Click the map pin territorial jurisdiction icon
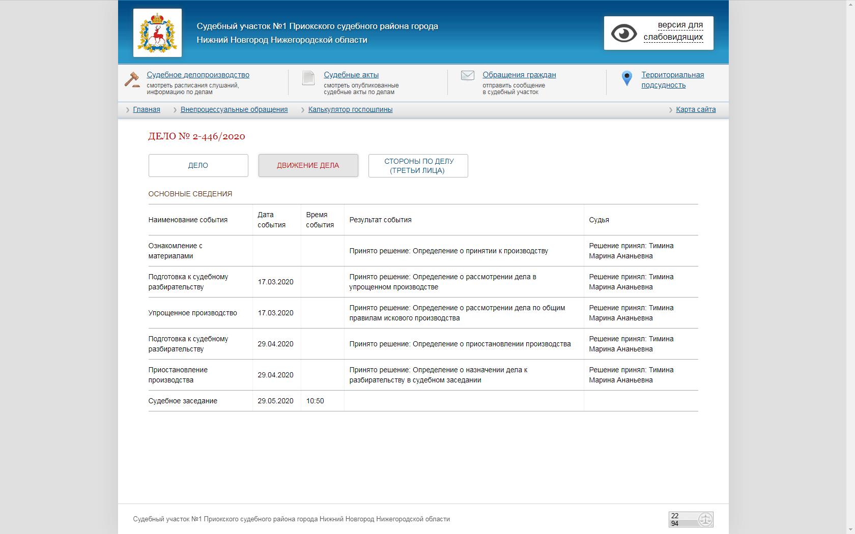This screenshot has width=855, height=534. 627,78
